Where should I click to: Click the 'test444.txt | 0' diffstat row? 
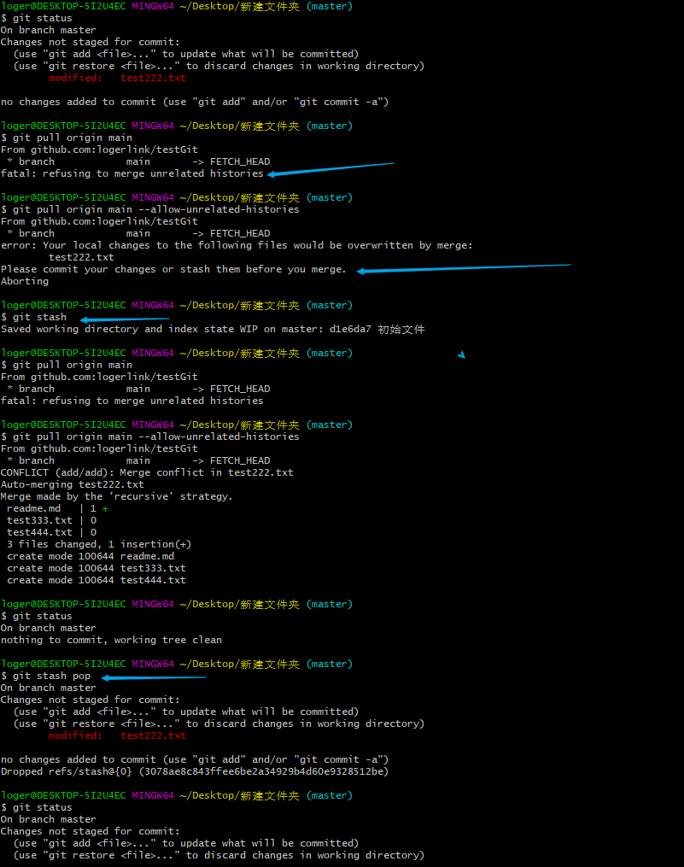pos(52,532)
